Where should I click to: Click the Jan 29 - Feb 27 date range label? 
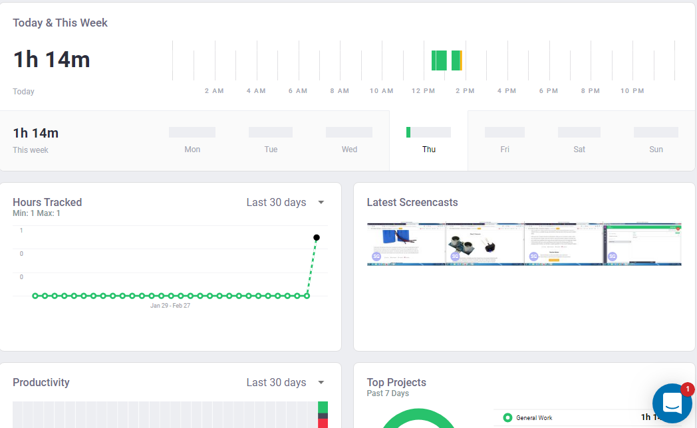coord(170,306)
